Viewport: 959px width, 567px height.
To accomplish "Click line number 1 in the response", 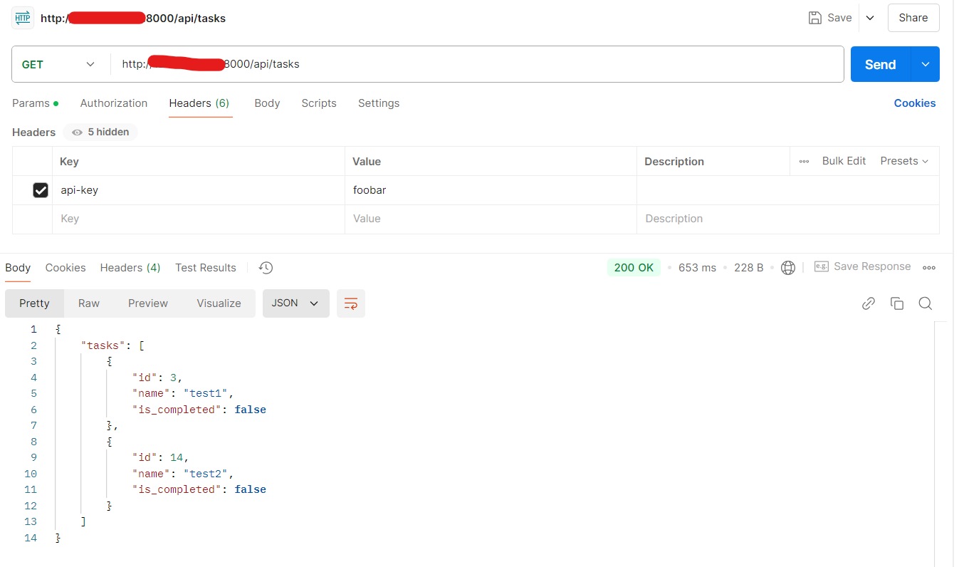I will pyautogui.click(x=33, y=329).
